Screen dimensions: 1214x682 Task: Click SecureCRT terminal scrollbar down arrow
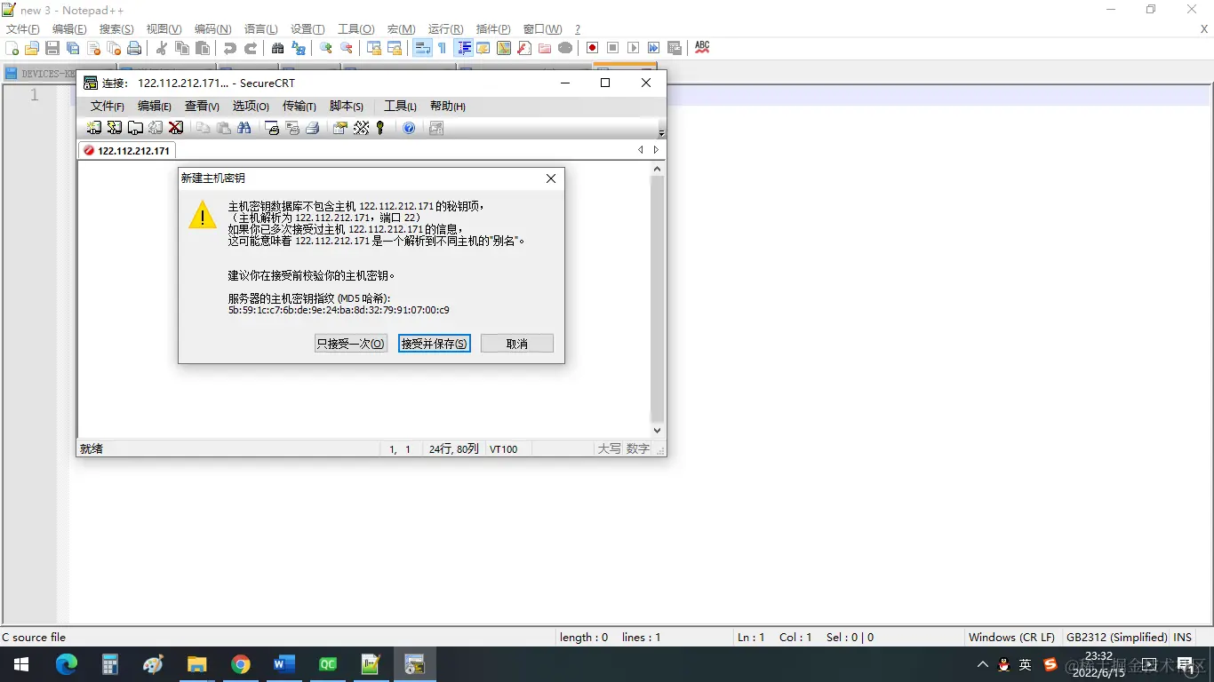click(658, 431)
